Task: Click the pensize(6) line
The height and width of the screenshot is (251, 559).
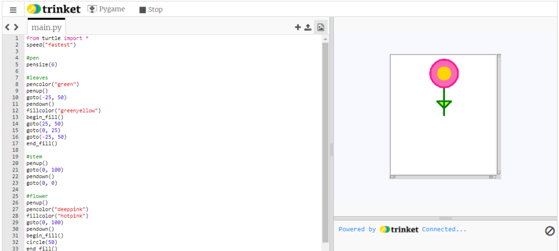Action: (41, 65)
